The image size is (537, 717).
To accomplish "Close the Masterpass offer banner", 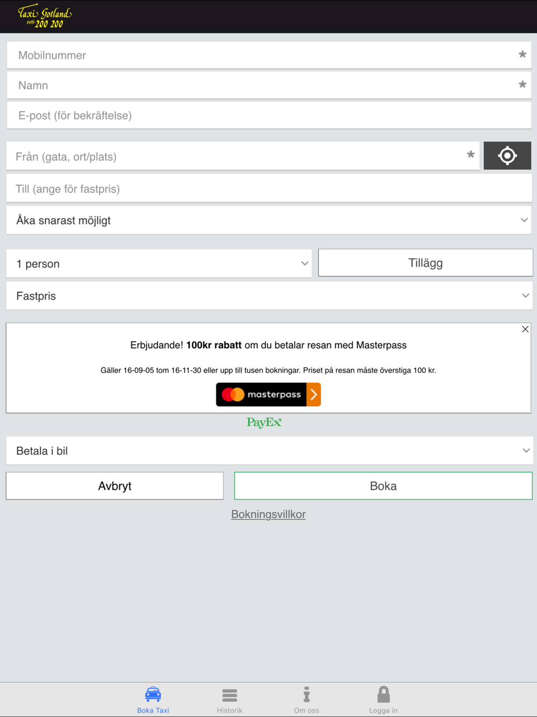I will click(525, 329).
